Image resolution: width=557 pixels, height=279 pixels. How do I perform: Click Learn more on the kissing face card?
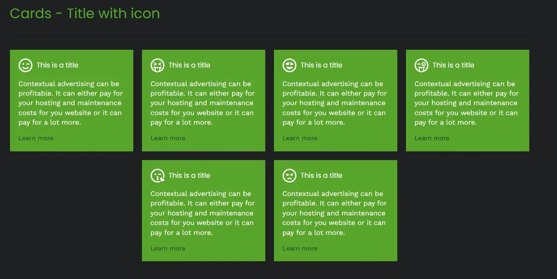(168, 248)
